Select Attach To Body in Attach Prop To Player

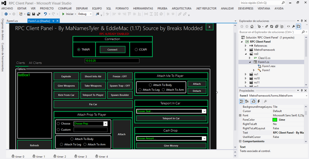pyautogui.click(x=72, y=139)
